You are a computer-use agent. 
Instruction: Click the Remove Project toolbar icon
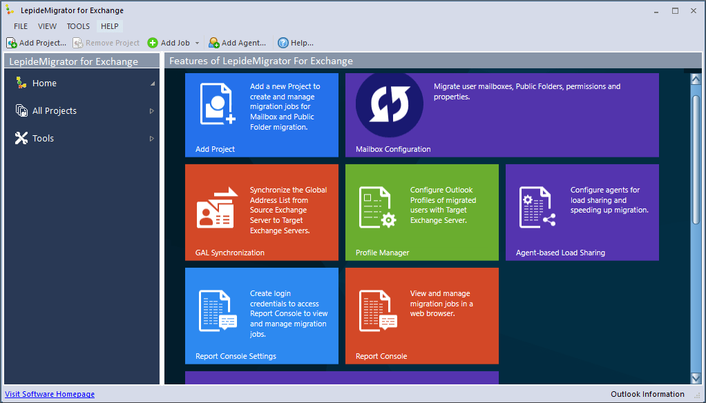(x=78, y=43)
